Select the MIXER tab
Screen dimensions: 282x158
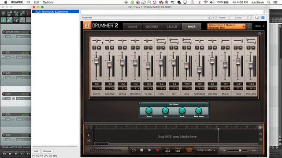192,26
